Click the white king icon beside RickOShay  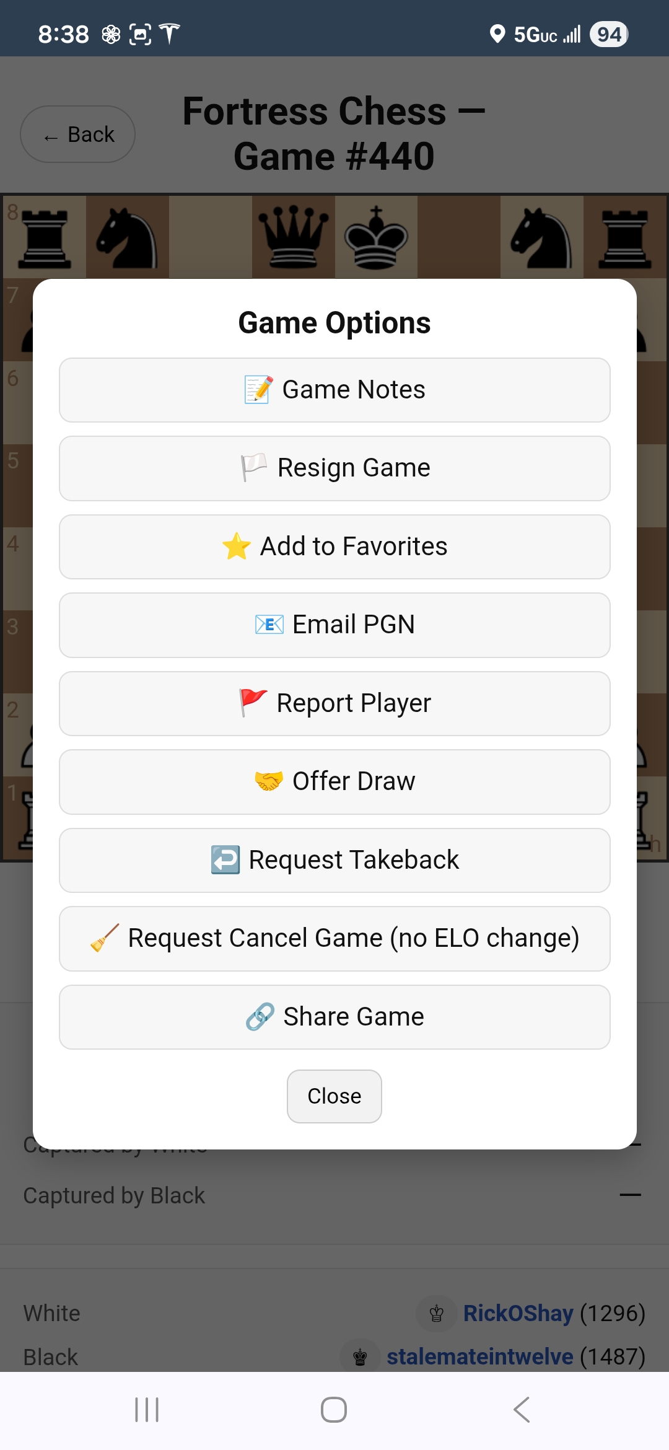click(437, 1312)
